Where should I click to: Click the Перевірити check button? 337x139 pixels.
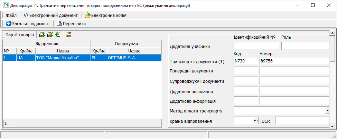pos(71,24)
